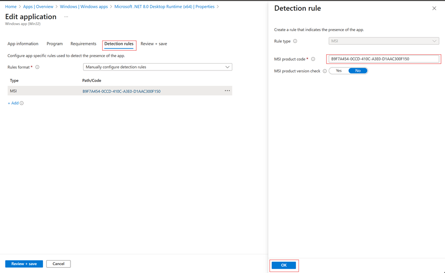445x273 pixels.
Task: Click info icon beside MSI product version check
Action: pos(325,71)
